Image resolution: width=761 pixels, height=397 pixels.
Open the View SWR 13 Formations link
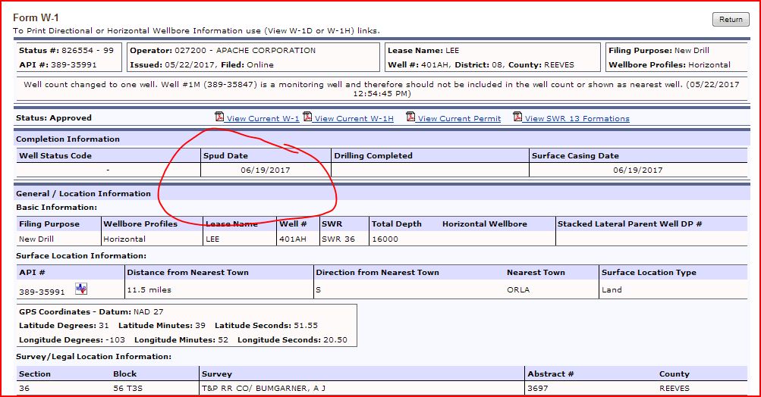pyautogui.click(x=577, y=118)
